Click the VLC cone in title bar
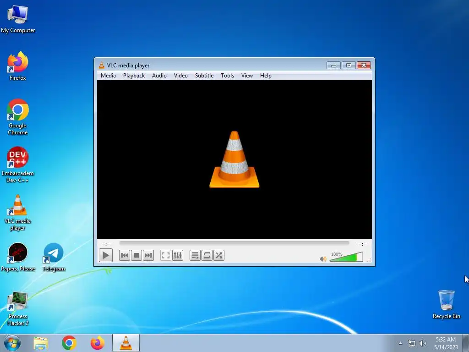 [102, 65]
